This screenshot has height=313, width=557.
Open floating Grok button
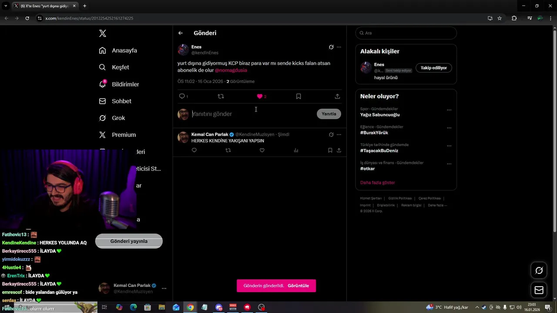click(539, 270)
